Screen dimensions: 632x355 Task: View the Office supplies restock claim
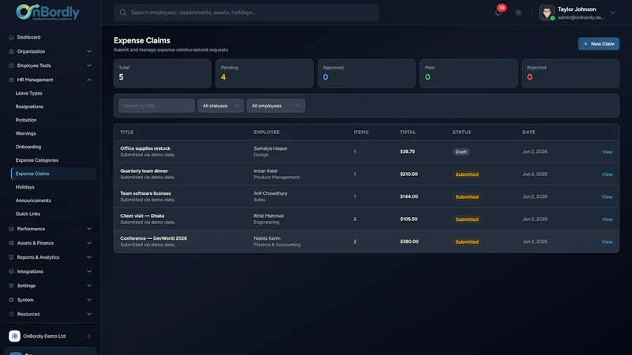point(607,151)
